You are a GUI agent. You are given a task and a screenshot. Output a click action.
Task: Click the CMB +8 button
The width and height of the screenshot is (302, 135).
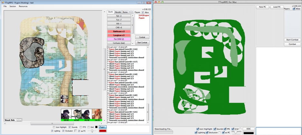pos(119,28)
